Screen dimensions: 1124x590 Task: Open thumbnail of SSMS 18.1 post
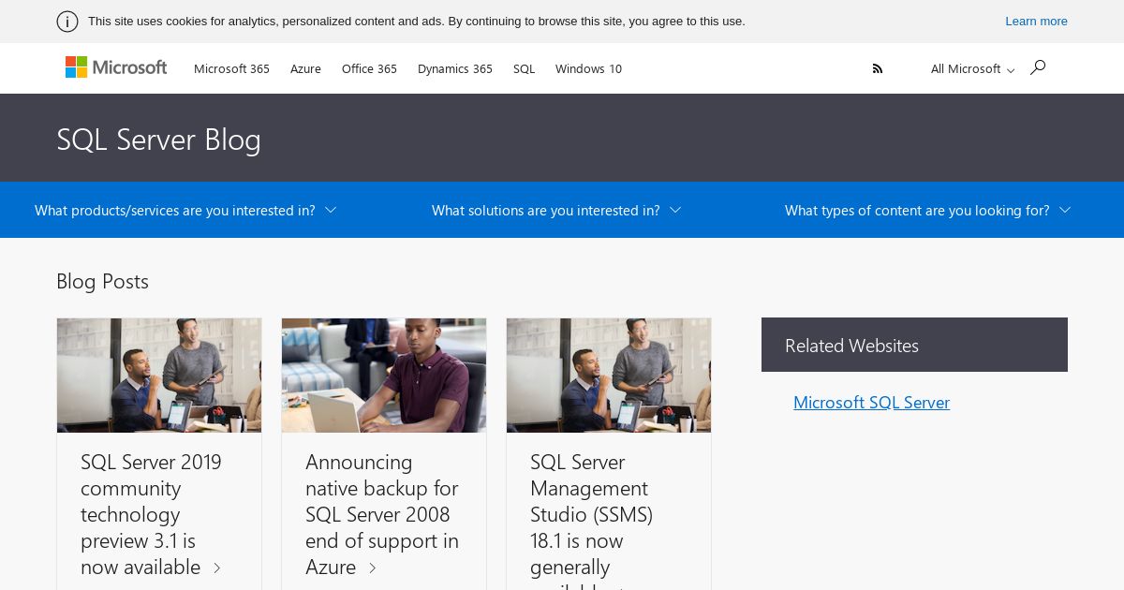[x=609, y=376]
